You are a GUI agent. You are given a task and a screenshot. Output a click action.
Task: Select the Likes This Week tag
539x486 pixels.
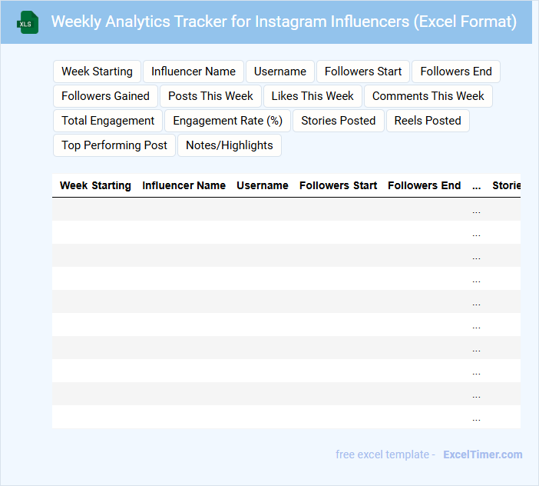(x=312, y=96)
